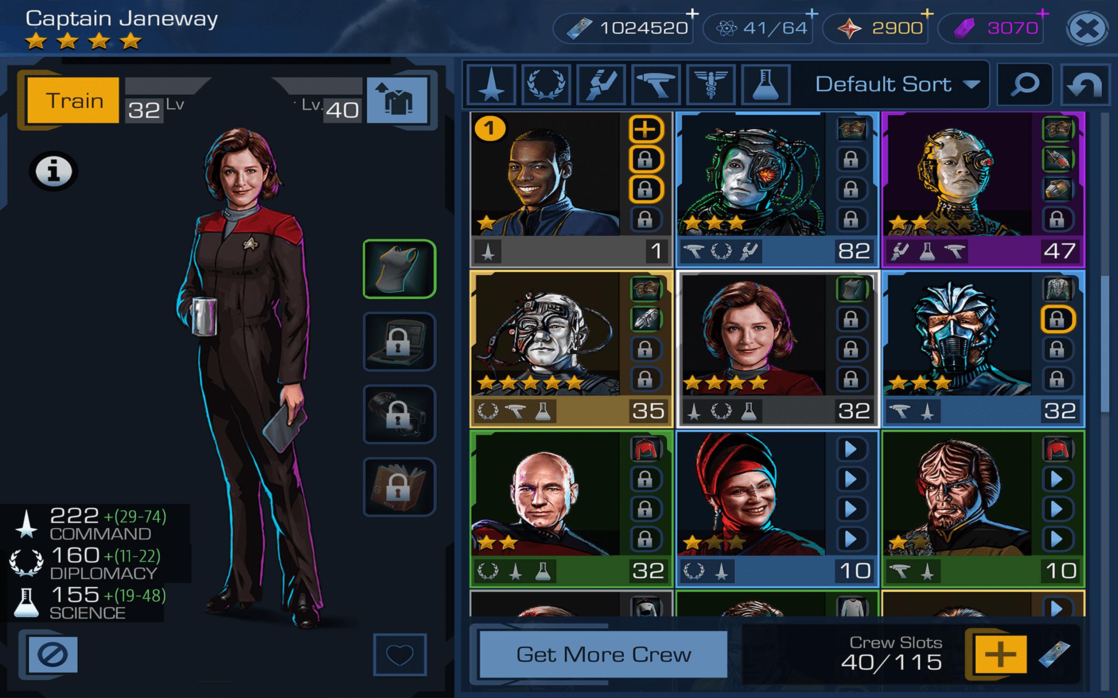
Task: Filter crew by Engineering wrench icon
Action: coord(601,85)
